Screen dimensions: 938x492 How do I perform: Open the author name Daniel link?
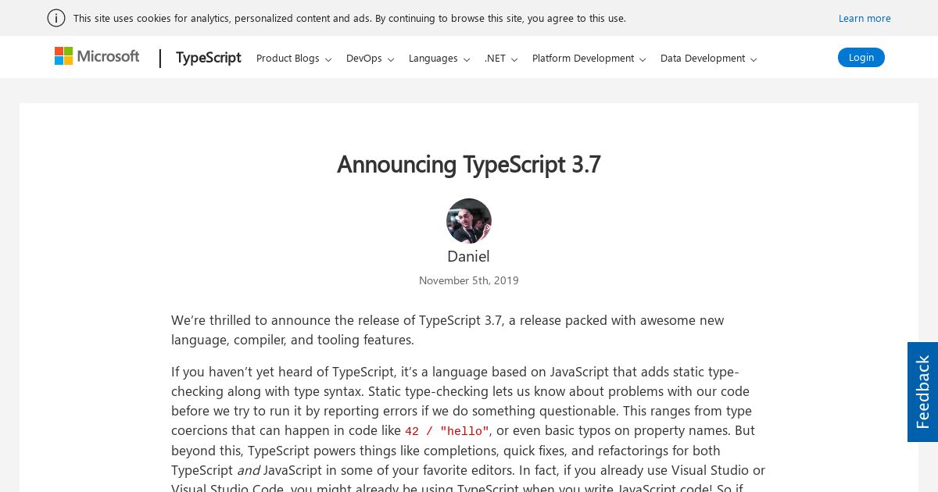click(468, 256)
